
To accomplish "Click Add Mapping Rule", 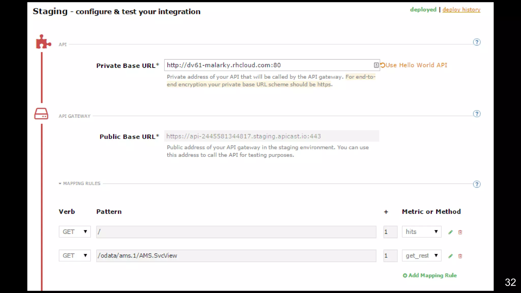I will coord(430,275).
